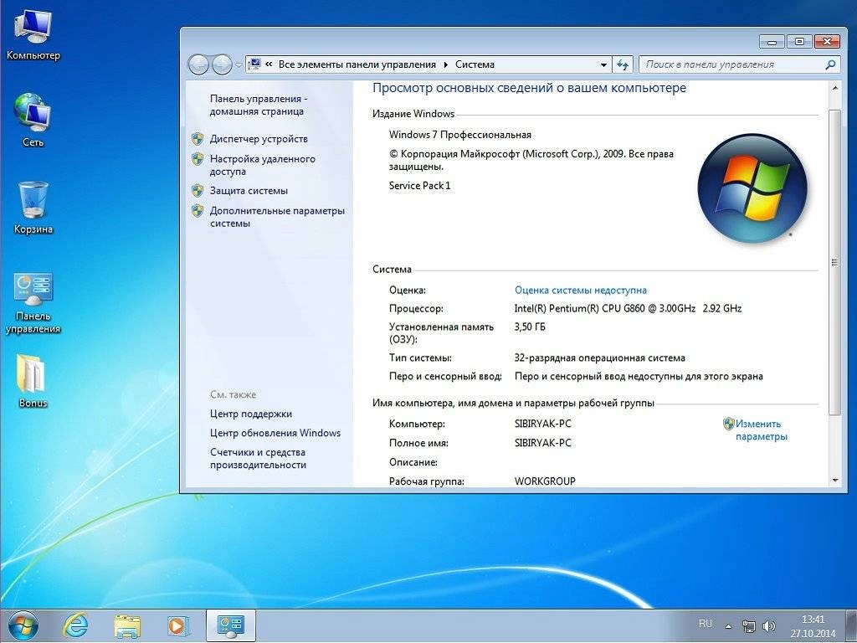Click the volume speaker tray icon

coord(769,626)
